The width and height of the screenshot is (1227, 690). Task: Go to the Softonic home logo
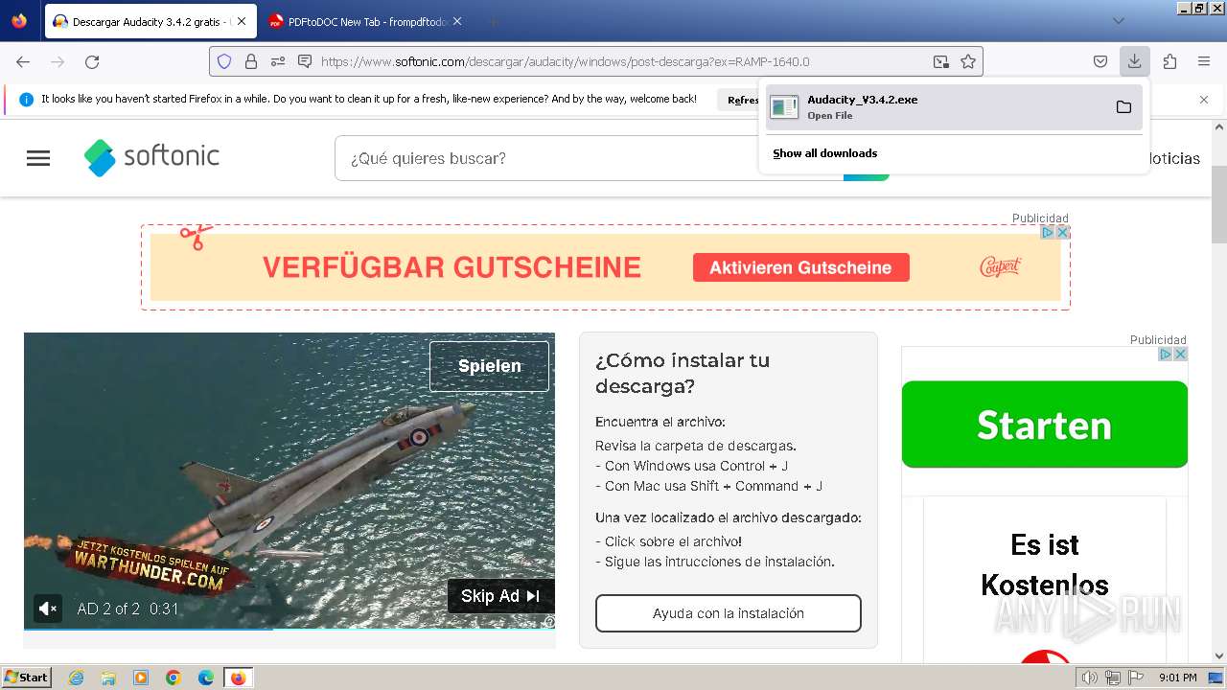coord(151,157)
